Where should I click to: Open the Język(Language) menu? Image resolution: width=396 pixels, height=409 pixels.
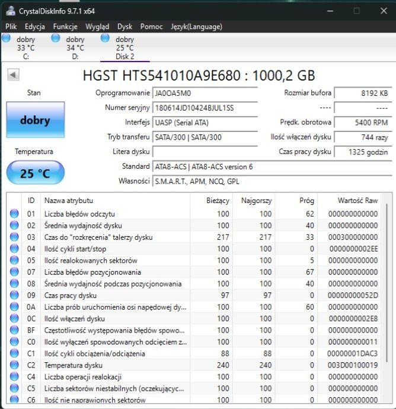coord(196,27)
